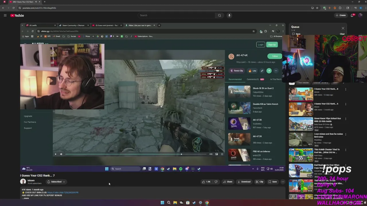Image resolution: width=367 pixels, height=206 pixels.
Task: Open 'Street Racer Flips School Bus' video
Action: point(301,124)
